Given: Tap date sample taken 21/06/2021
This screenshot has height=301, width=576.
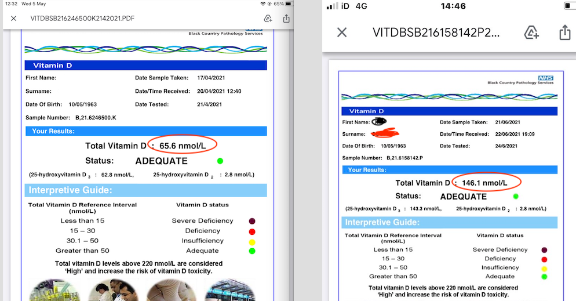Looking at the screenshot, I should [x=508, y=122].
